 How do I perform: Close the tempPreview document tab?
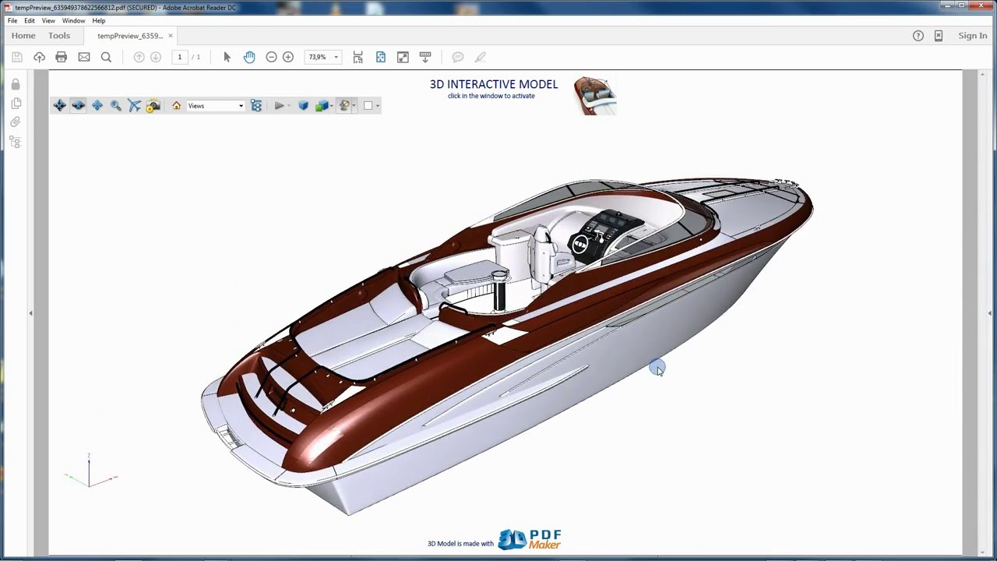click(x=171, y=36)
